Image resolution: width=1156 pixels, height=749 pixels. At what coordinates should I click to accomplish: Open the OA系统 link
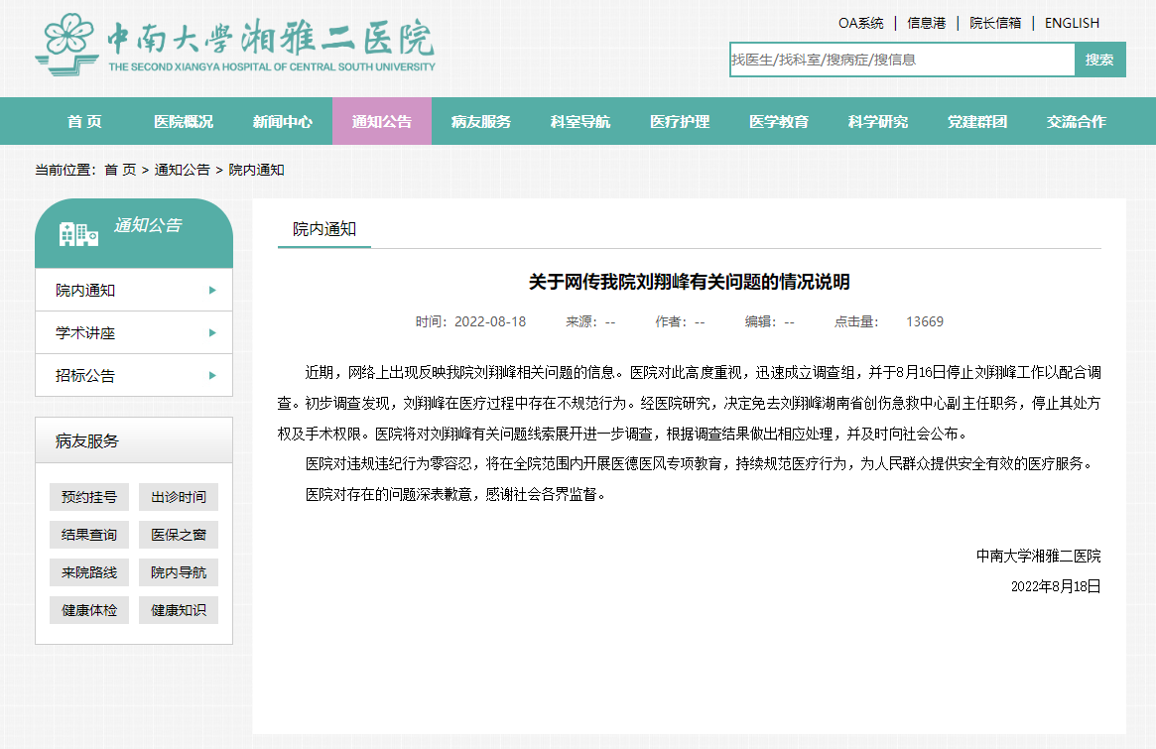(x=860, y=23)
